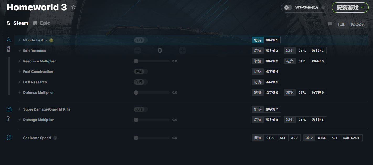Select the enemy ghost category icon
The height and width of the screenshot is (165, 373).
click(9, 109)
